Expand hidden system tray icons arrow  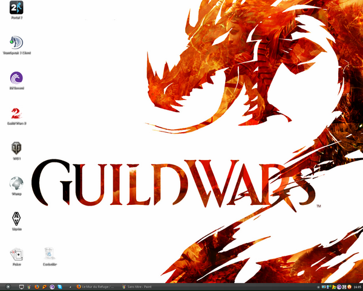point(318,287)
